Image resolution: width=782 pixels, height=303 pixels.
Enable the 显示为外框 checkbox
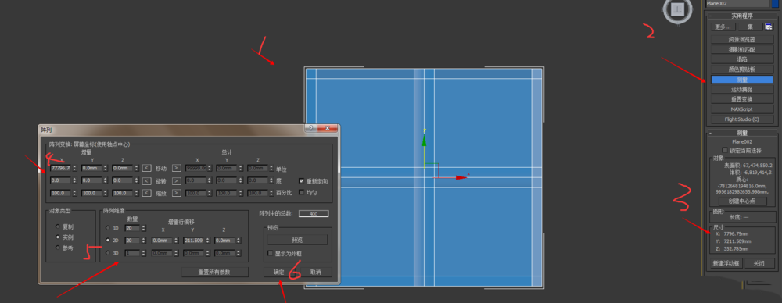pyautogui.click(x=271, y=254)
